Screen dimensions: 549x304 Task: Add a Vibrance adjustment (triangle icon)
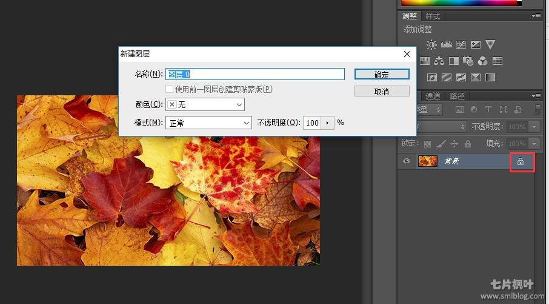(x=490, y=44)
